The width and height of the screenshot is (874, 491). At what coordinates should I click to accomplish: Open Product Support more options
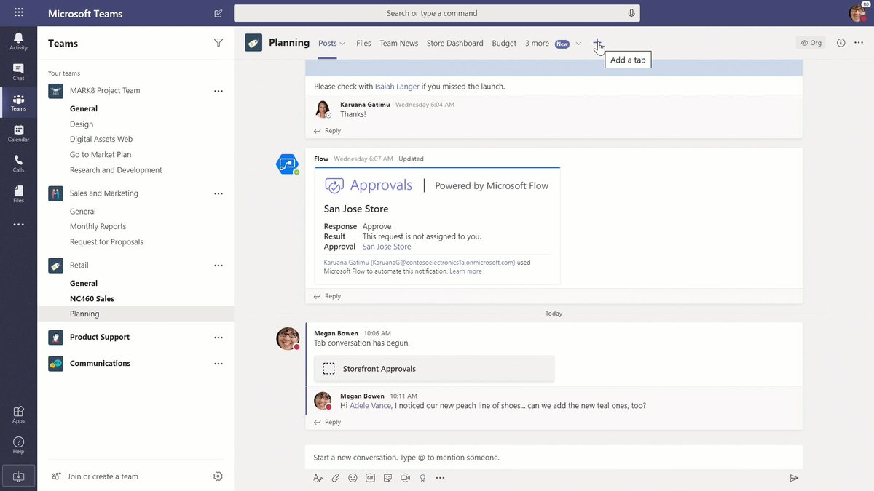pos(218,338)
